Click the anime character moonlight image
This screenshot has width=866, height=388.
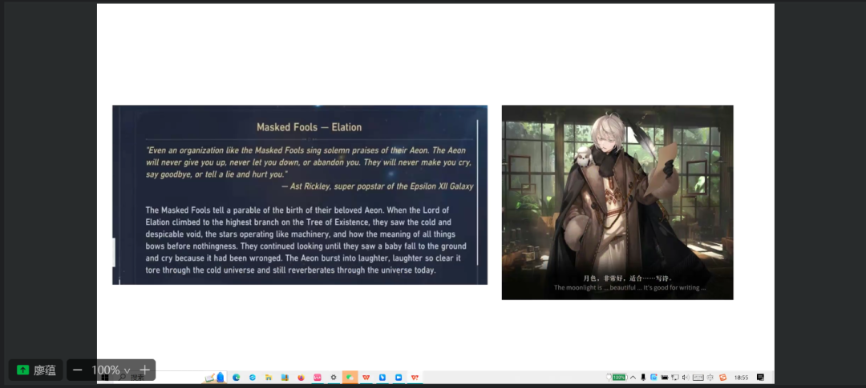pyautogui.click(x=617, y=202)
